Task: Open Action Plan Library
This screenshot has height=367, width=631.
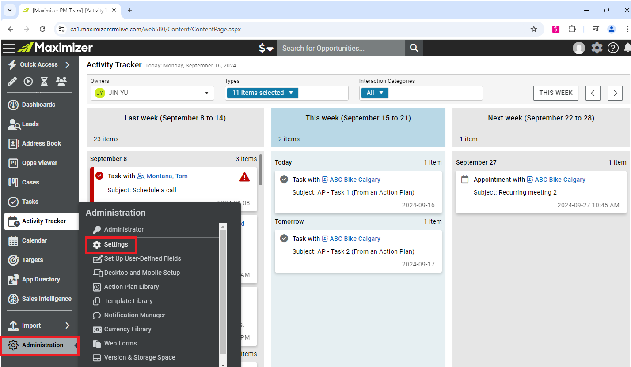Action: [x=125, y=287]
